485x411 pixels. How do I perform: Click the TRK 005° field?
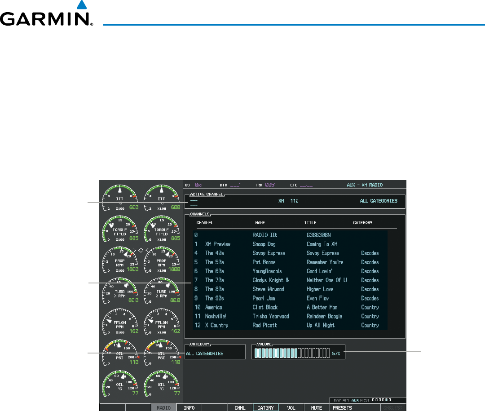point(265,185)
